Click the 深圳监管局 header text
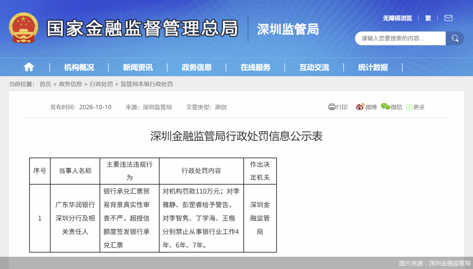Screen dimensions: 473x269 coord(288,29)
